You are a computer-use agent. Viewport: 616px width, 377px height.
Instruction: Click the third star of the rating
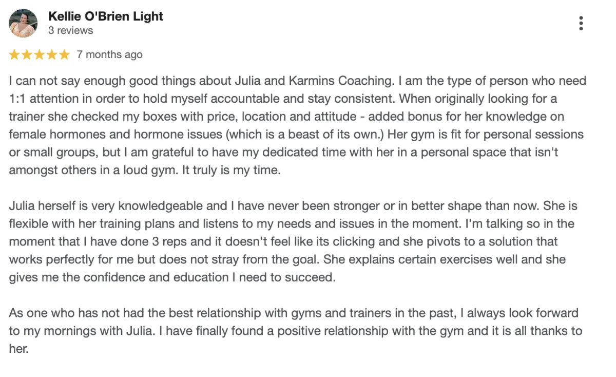[39, 55]
